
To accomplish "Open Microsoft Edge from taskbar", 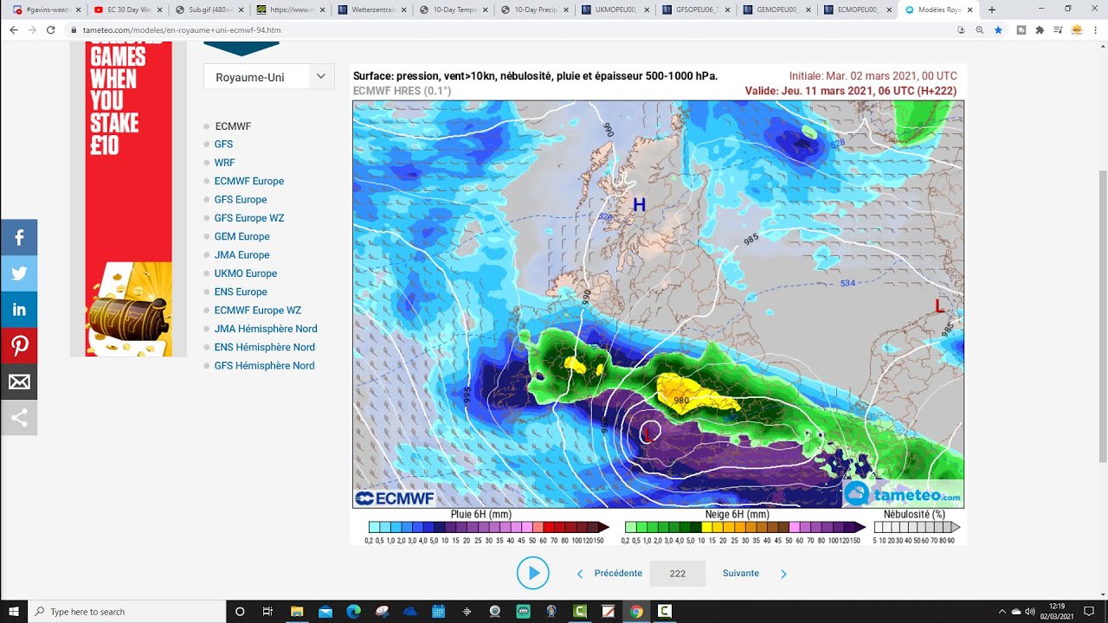I will click(x=353, y=612).
